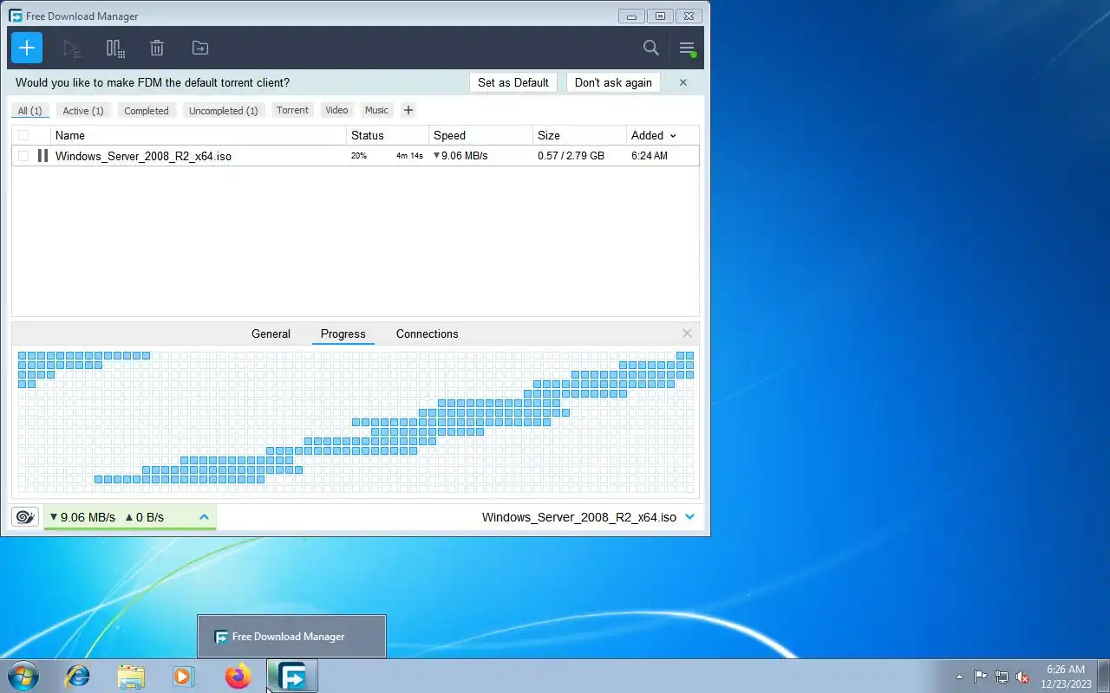Viewport: 1110px width, 693px height.
Task: Select the Uncompleted (1) filter tab
Action: click(x=224, y=111)
